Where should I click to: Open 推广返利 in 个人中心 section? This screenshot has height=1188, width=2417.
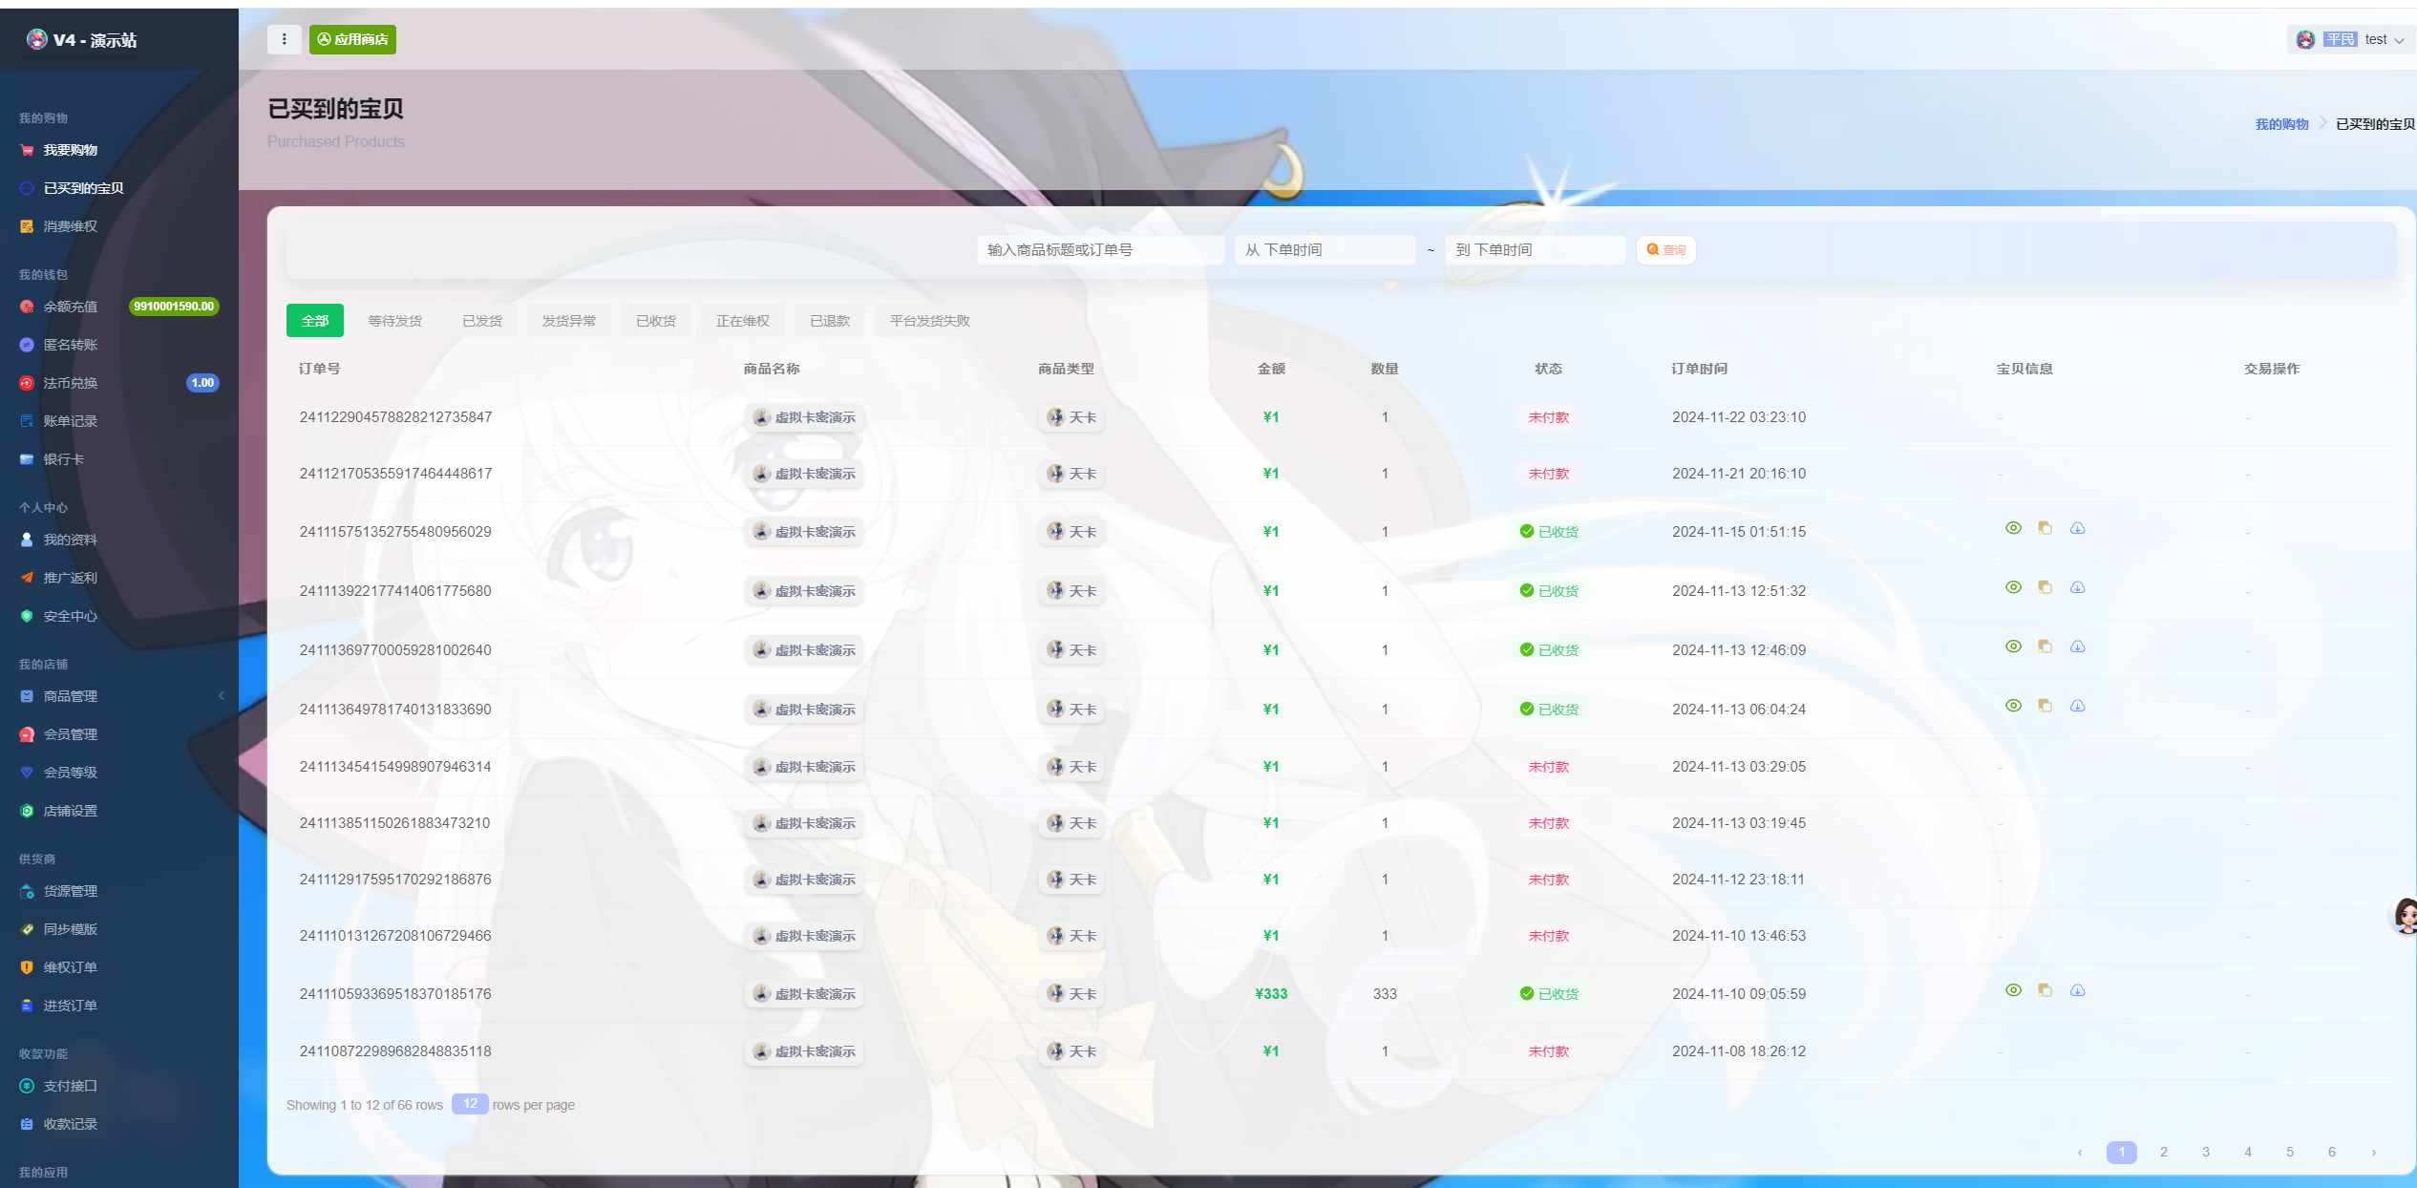click(70, 577)
